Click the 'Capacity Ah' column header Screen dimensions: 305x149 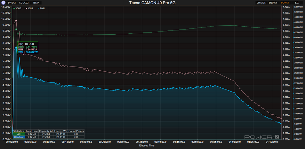point(46,131)
